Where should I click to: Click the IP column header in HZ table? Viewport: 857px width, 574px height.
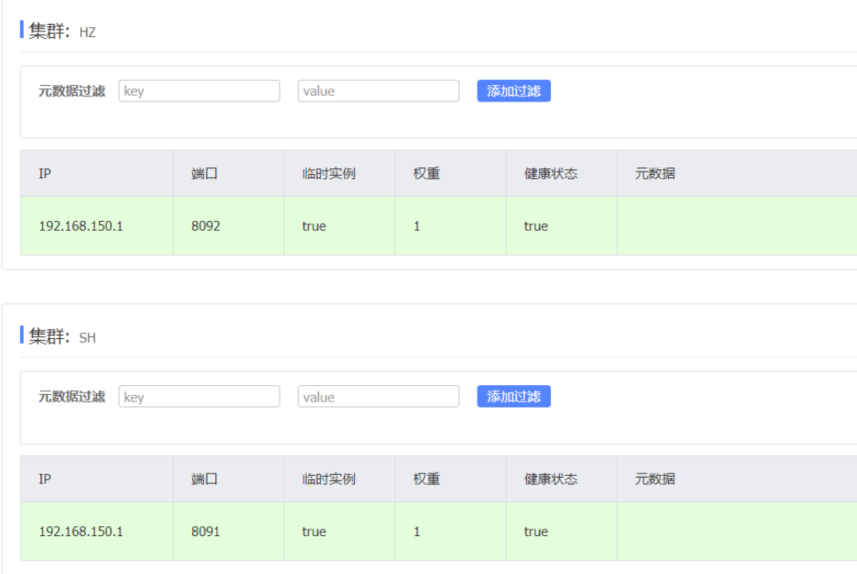(x=45, y=174)
